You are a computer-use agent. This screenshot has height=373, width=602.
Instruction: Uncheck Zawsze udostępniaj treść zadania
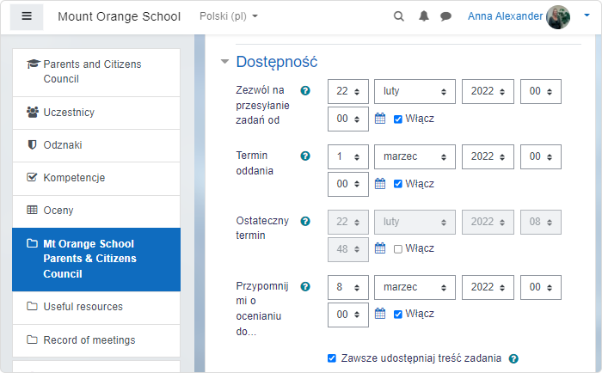tap(332, 358)
